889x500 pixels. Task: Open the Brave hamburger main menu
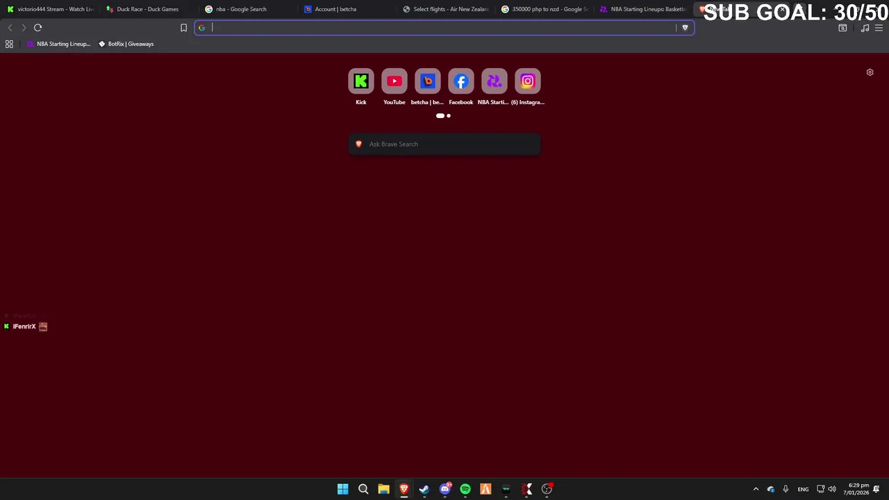click(x=879, y=28)
